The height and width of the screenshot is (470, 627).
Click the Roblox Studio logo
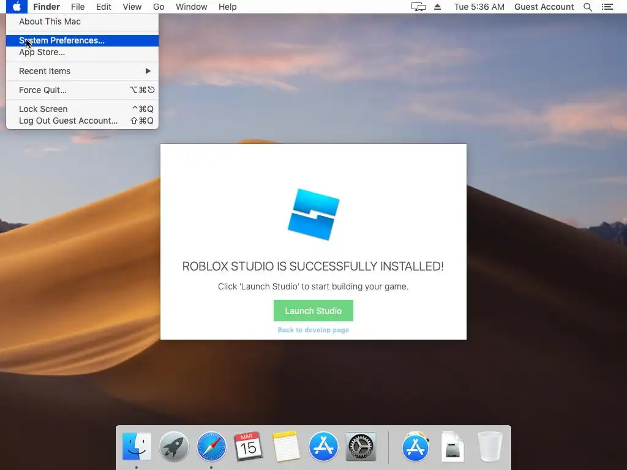pyautogui.click(x=313, y=215)
